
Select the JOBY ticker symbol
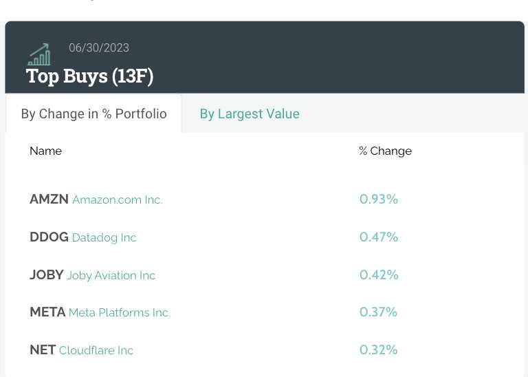coord(47,275)
